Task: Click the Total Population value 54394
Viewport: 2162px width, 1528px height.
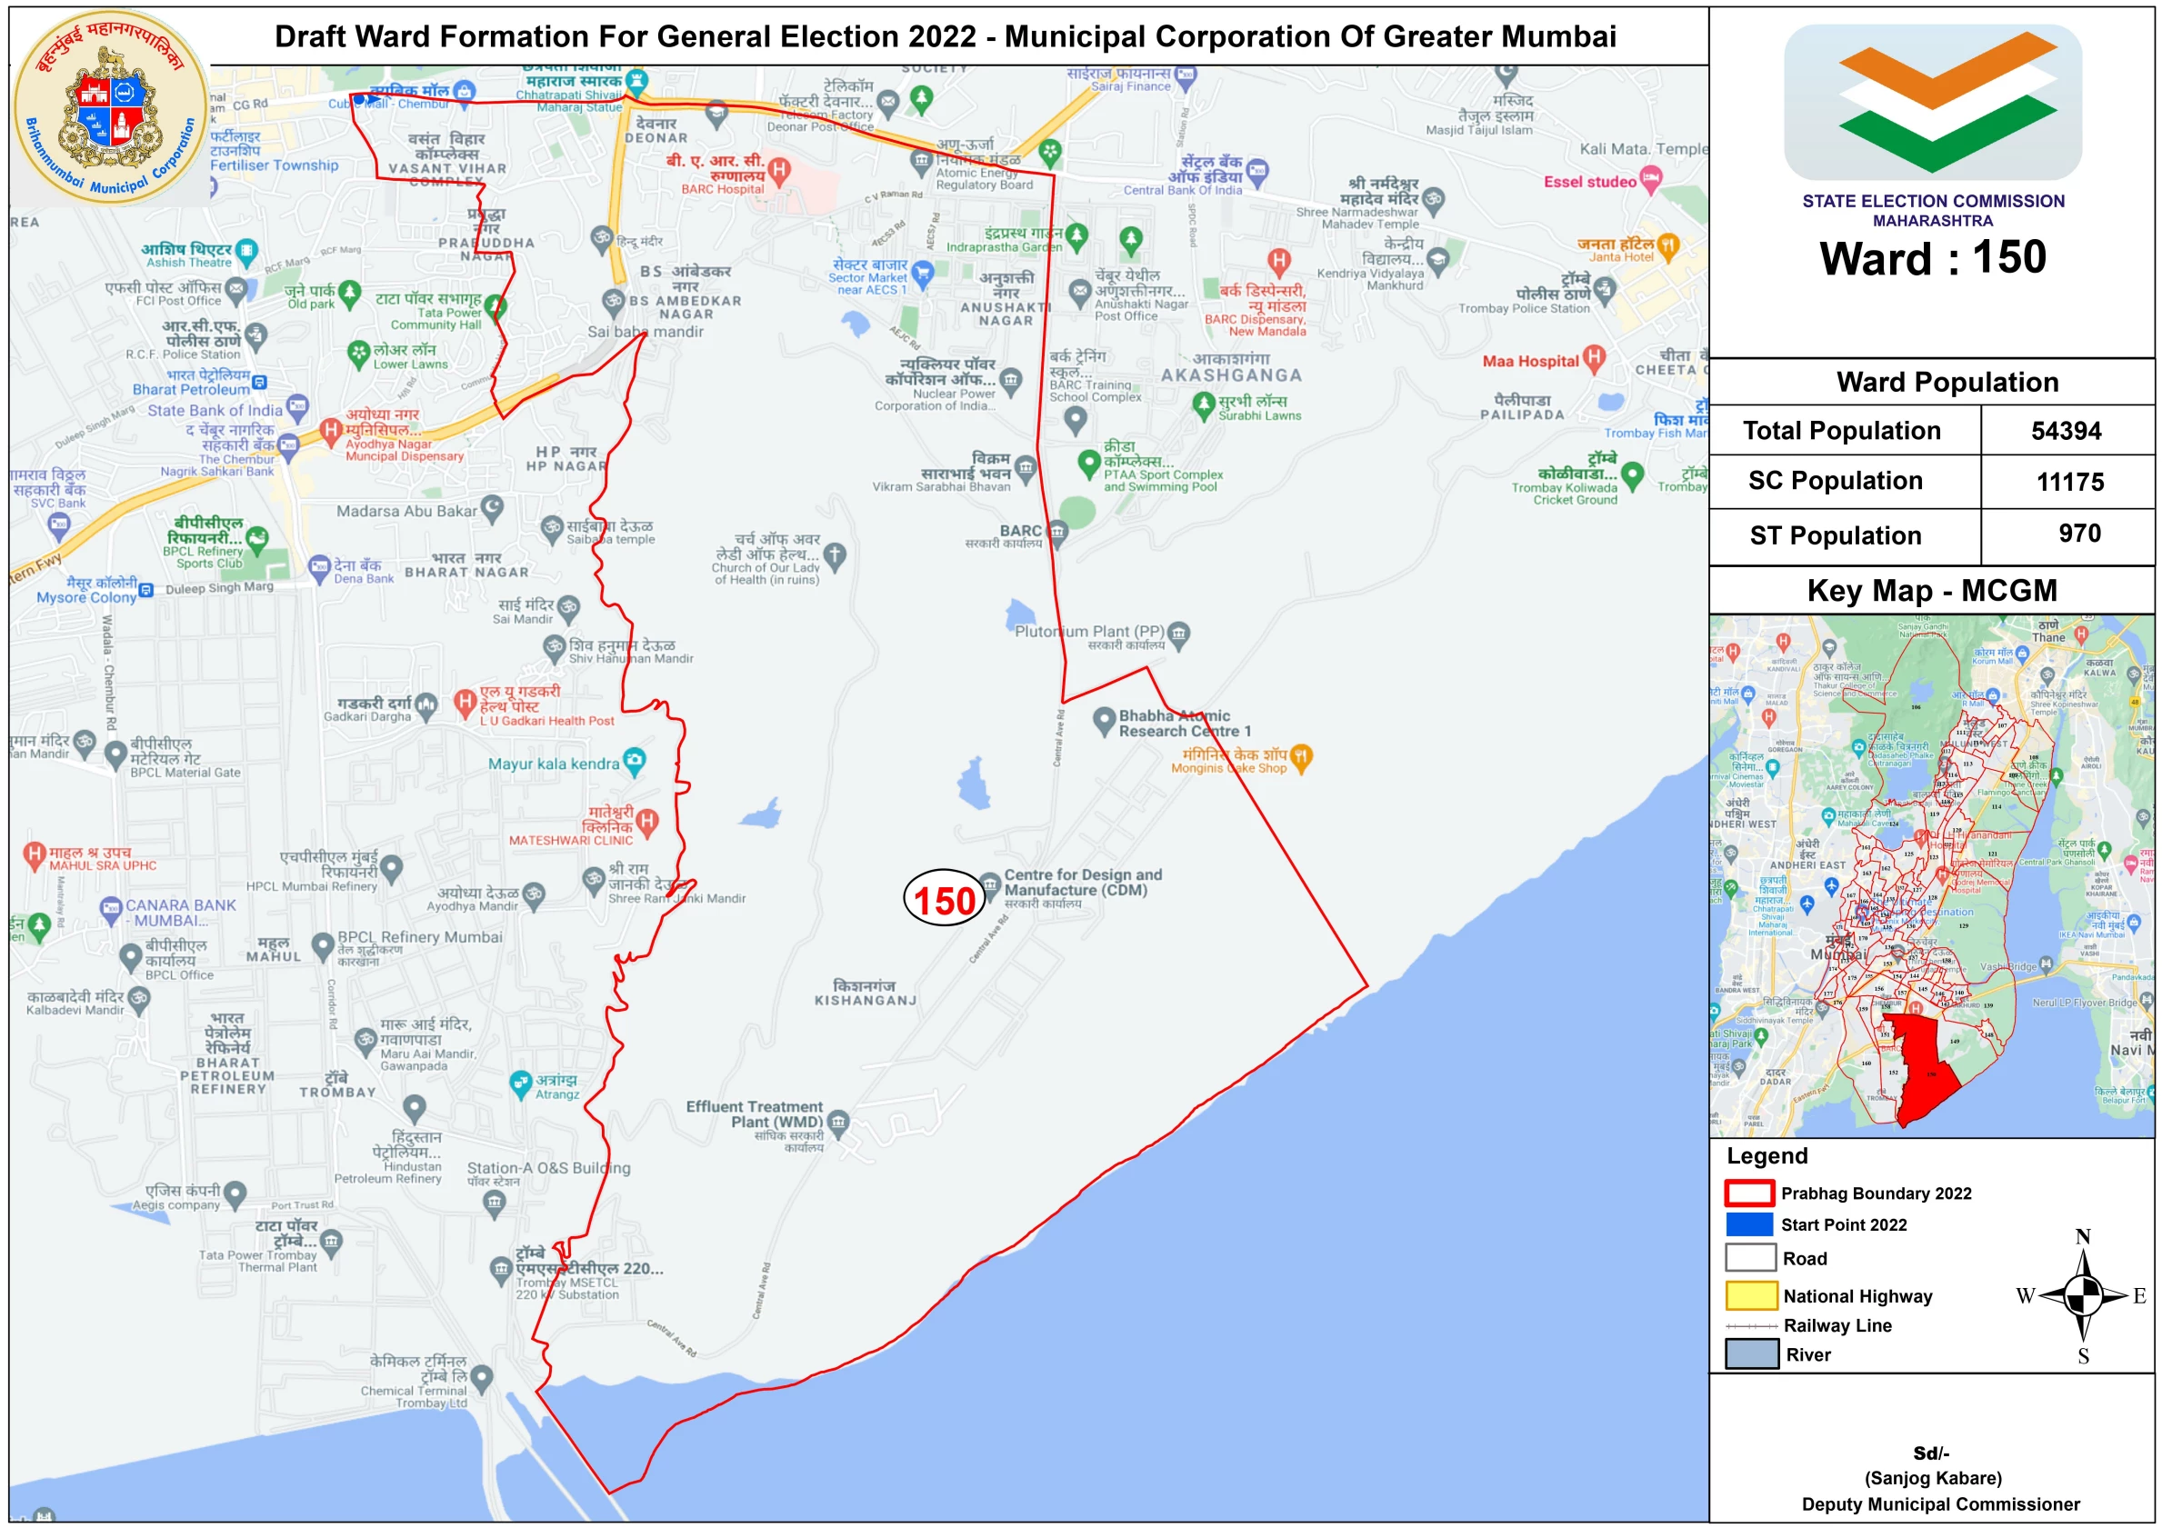Action: [2066, 431]
